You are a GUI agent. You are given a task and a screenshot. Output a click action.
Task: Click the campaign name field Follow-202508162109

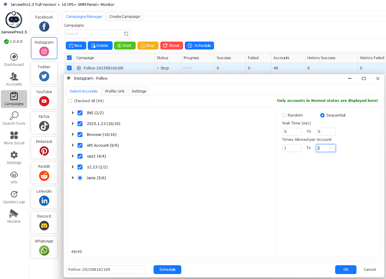(x=106, y=270)
